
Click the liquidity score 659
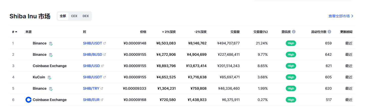click(x=328, y=43)
